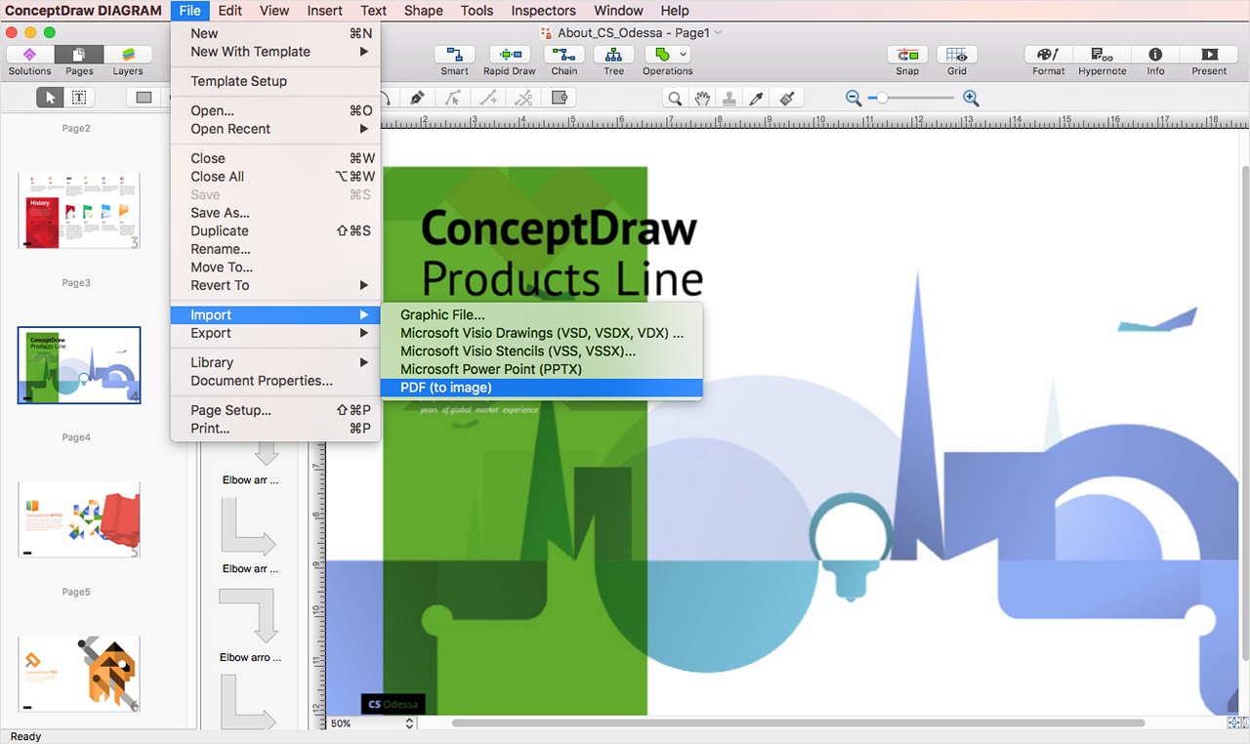
Task: Choose Save As... from File menu
Action: pos(275,213)
